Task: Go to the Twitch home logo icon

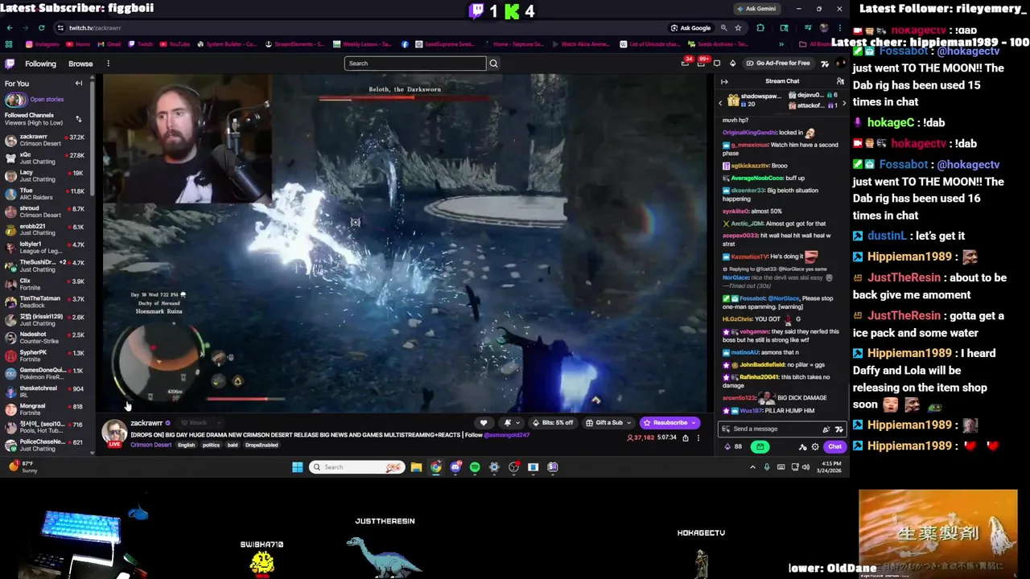Action: pos(10,64)
